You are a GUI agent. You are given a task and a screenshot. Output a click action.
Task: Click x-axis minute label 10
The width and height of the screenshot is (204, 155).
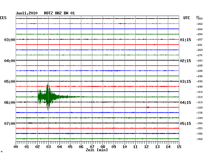[x=125, y=147]
